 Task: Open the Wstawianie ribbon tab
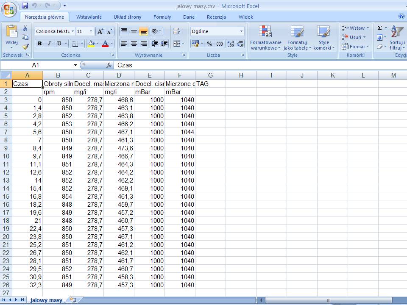coord(89,17)
